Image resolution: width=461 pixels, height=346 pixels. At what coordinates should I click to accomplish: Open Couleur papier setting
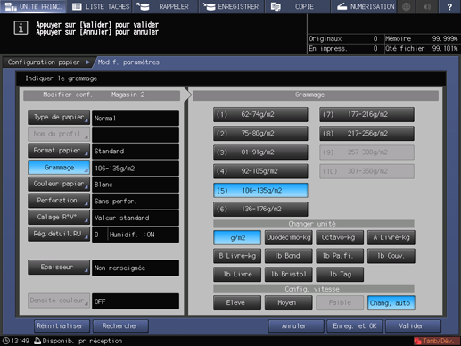coord(59,184)
